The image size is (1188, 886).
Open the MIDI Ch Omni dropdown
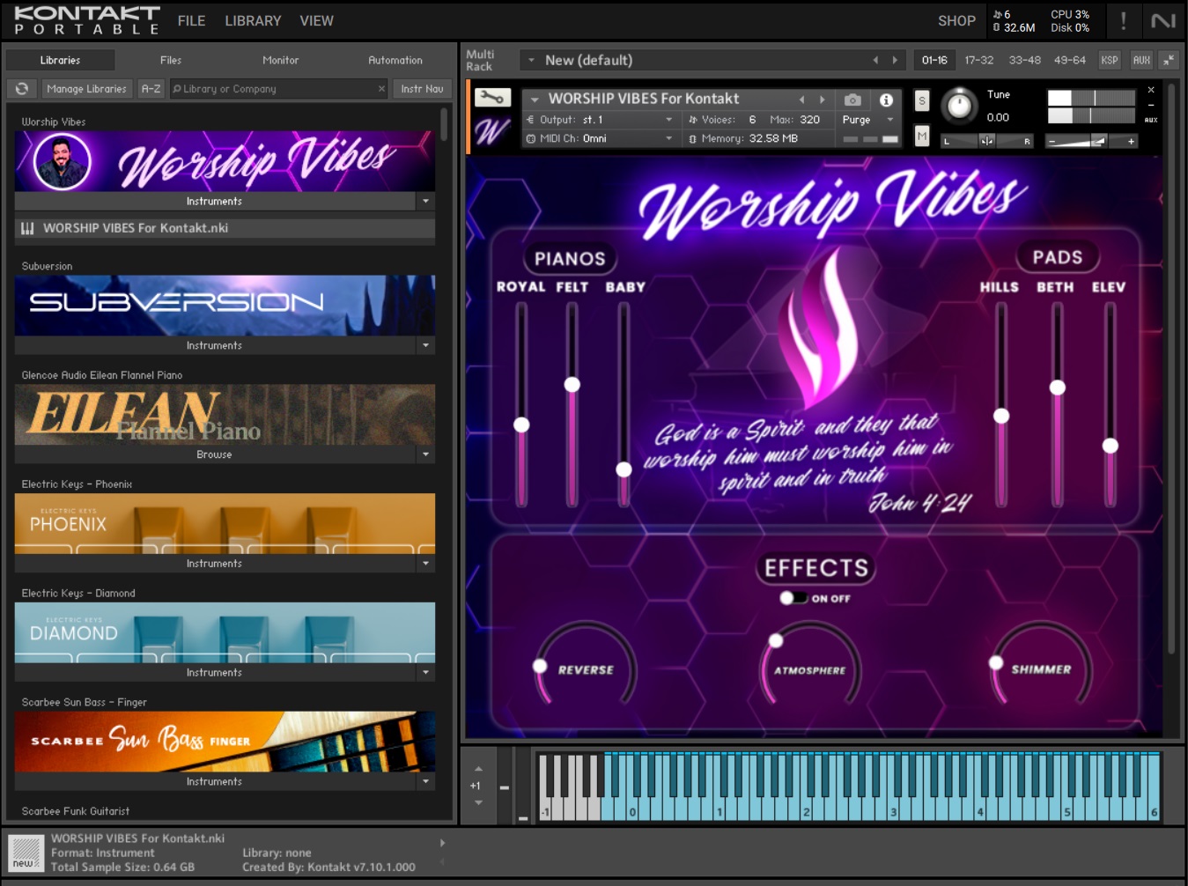(669, 139)
